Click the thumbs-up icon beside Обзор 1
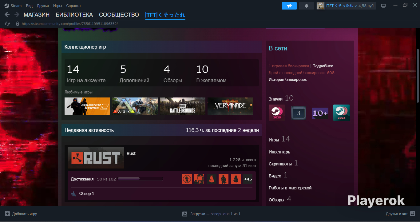The image size is (420, 222). click(x=73, y=194)
